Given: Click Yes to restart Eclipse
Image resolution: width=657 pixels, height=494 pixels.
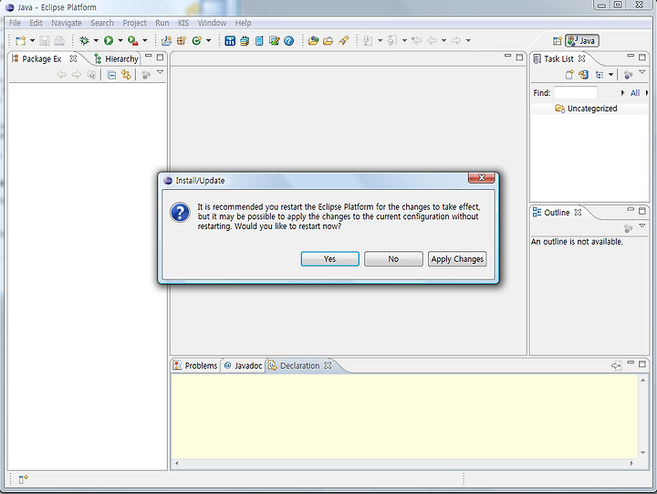Looking at the screenshot, I should coord(329,259).
